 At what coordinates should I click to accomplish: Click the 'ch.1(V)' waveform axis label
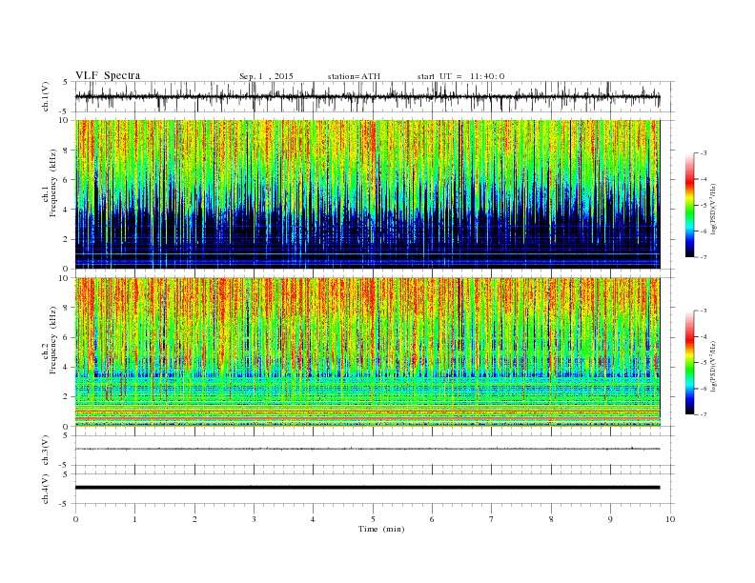[46, 96]
